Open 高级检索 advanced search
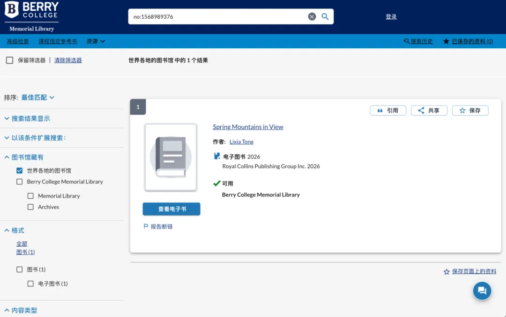The image size is (506, 317). pyautogui.click(x=18, y=41)
